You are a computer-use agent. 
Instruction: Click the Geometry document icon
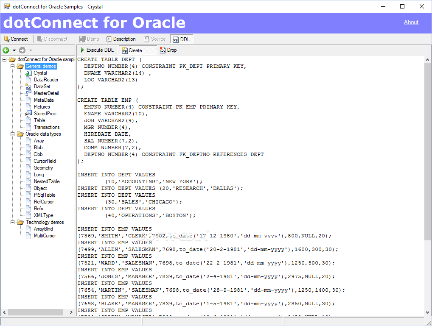coord(28,168)
